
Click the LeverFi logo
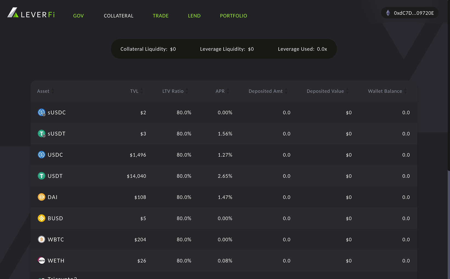(30, 13)
